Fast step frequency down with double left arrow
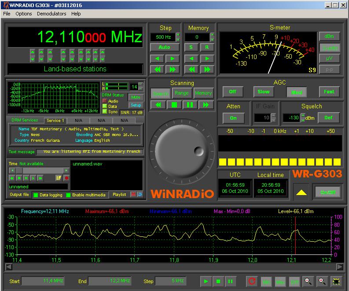The height and width of the screenshot is (291, 349). click(x=157, y=70)
